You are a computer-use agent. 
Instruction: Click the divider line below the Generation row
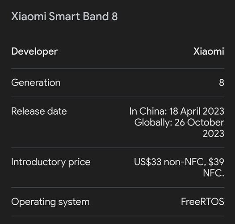point(117,97)
